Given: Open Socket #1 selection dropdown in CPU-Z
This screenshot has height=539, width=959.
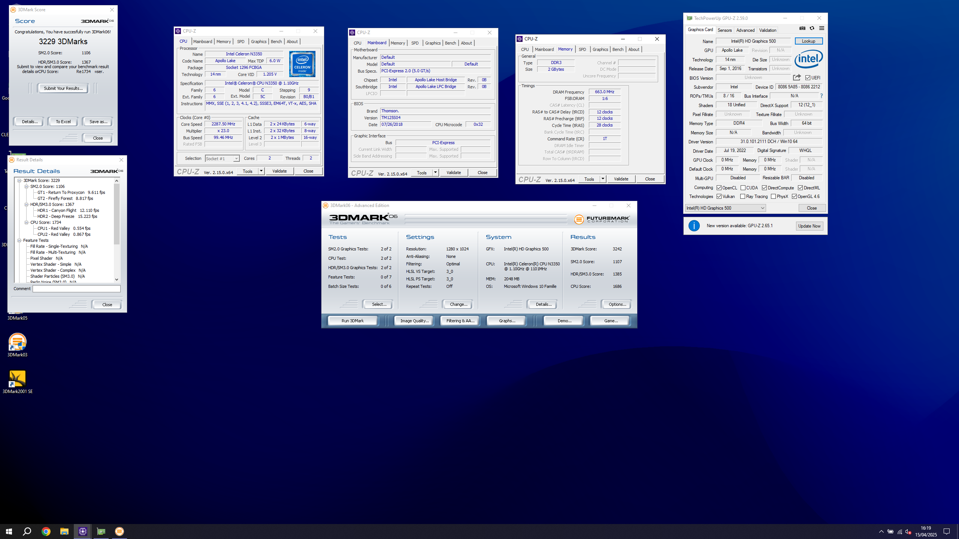Looking at the screenshot, I should click(222, 159).
